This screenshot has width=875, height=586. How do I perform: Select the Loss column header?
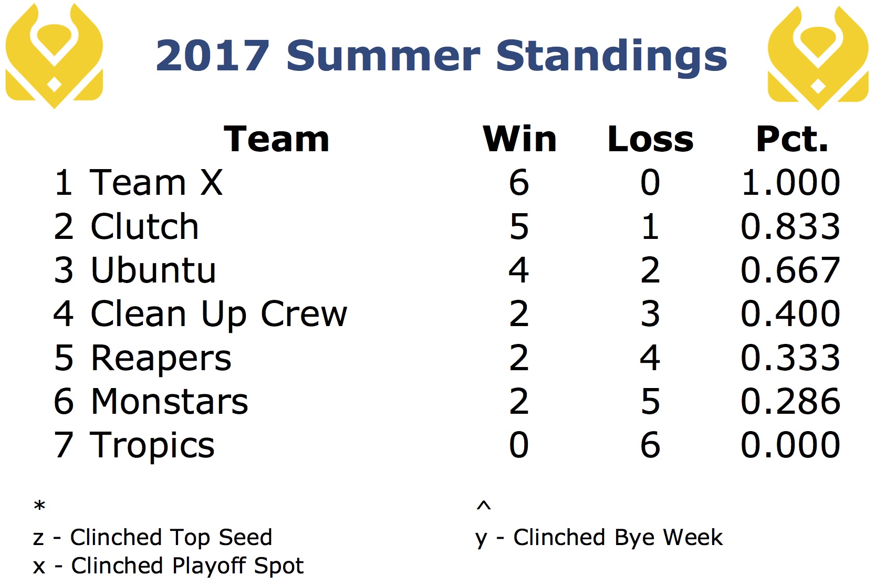(x=650, y=139)
